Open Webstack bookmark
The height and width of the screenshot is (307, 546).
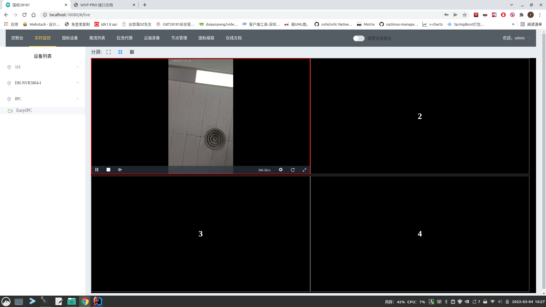42,24
